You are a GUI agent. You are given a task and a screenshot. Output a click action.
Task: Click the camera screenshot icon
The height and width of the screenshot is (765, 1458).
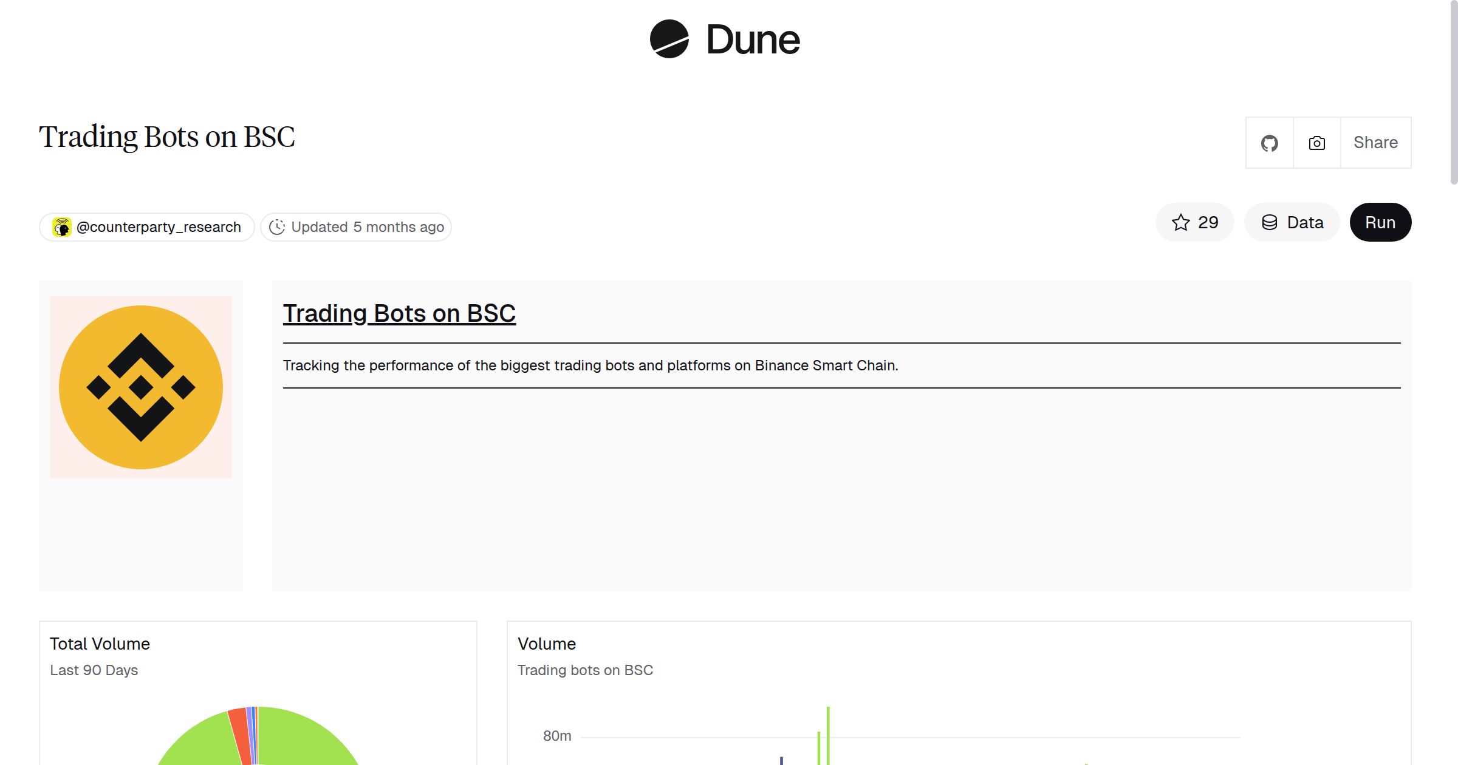1316,142
